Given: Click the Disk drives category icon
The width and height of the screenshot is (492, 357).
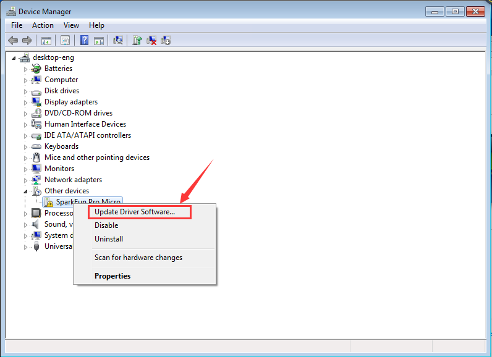Looking at the screenshot, I should (36, 91).
